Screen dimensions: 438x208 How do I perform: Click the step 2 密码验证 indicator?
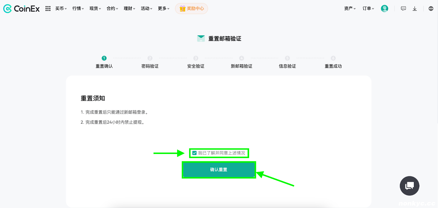point(150,58)
